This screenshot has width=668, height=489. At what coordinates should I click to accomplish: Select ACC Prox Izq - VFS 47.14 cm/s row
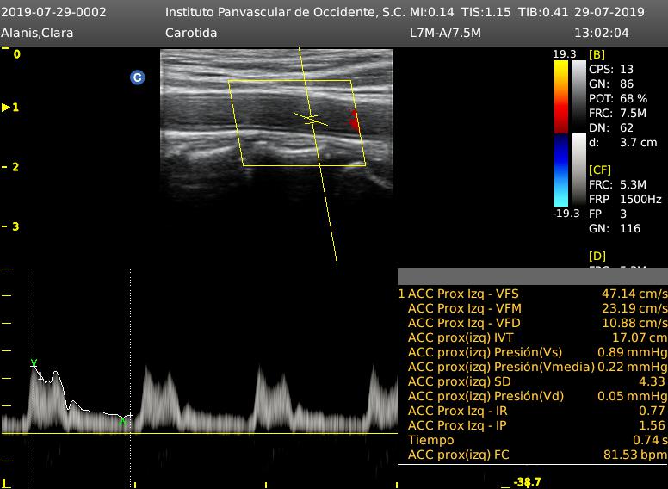pyautogui.click(x=533, y=294)
